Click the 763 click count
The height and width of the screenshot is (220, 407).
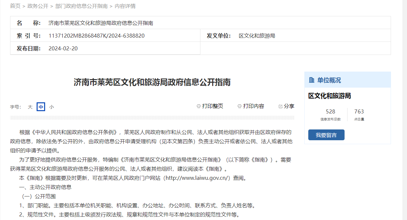[x=359, y=111]
